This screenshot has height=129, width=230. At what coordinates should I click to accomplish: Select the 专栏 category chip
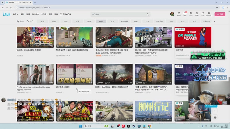(x=183, y=21)
